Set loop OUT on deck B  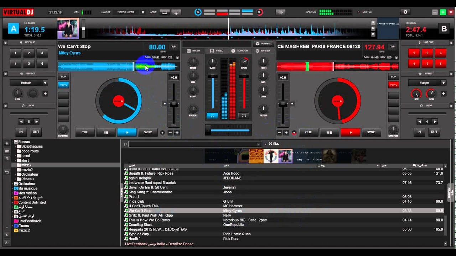pyautogui.click(x=434, y=132)
